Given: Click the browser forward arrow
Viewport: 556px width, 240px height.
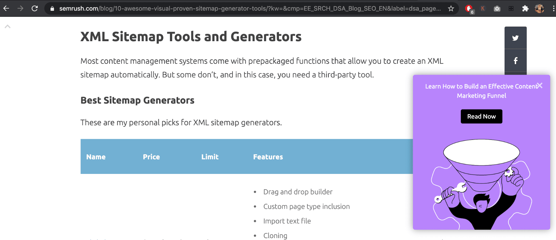Looking at the screenshot, I should click(20, 8).
